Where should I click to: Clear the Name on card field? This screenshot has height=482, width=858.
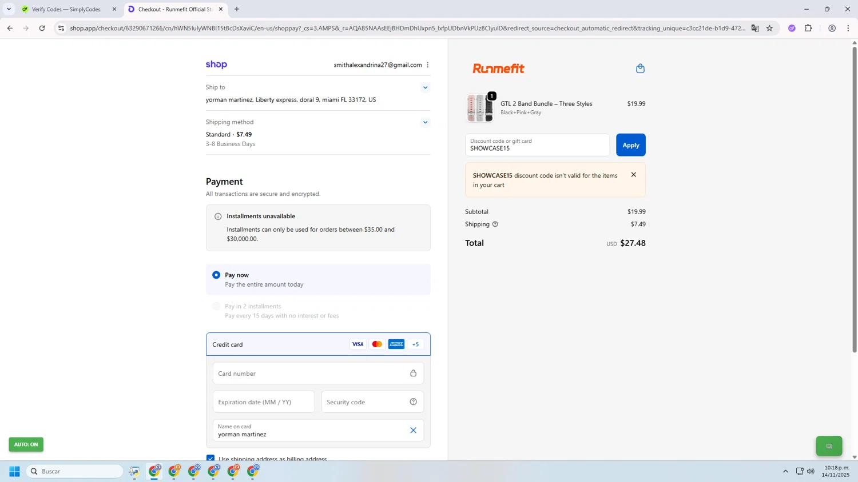click(x=413, y=431)
